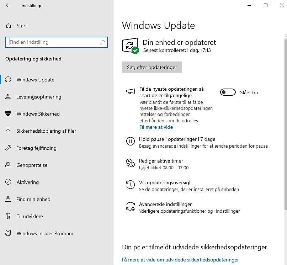Select Sikkerhedskopiering af filer

point(46,131)
